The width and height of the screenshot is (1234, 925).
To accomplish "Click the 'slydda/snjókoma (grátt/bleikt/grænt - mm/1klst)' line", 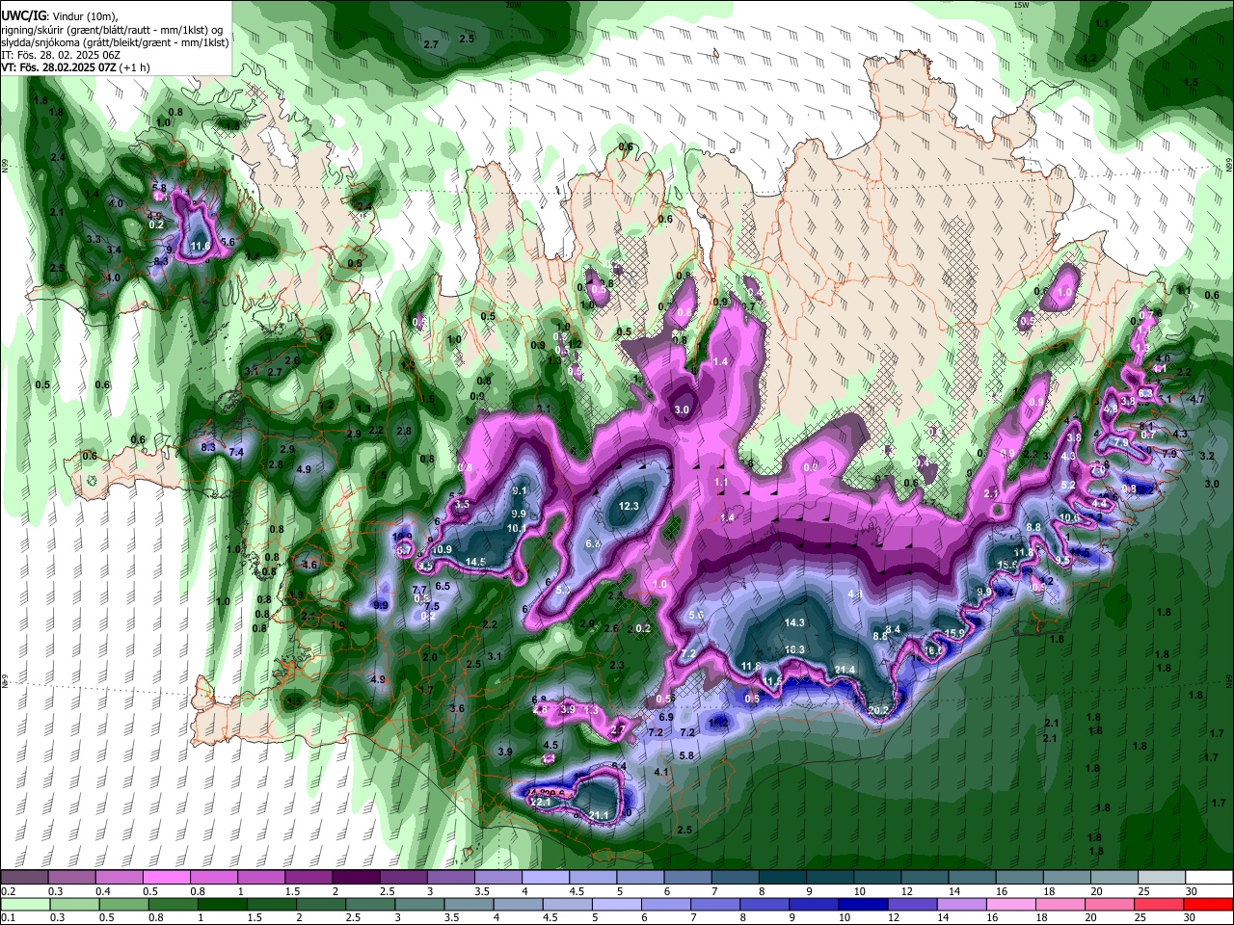I will click(115, 41).
